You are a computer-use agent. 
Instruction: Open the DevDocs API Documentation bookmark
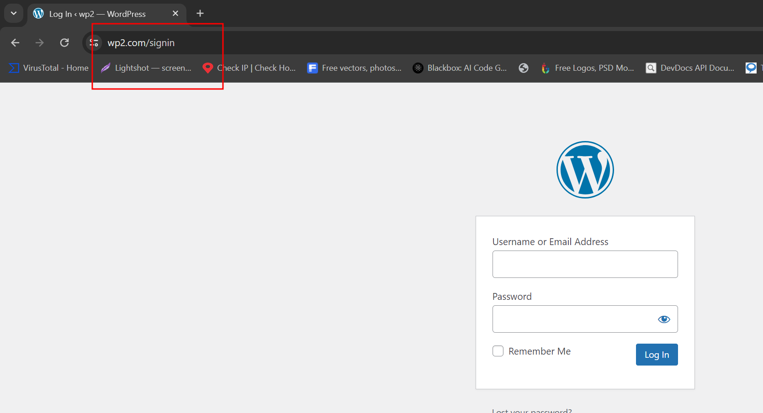pyautogui.click(x=690, y=68)
